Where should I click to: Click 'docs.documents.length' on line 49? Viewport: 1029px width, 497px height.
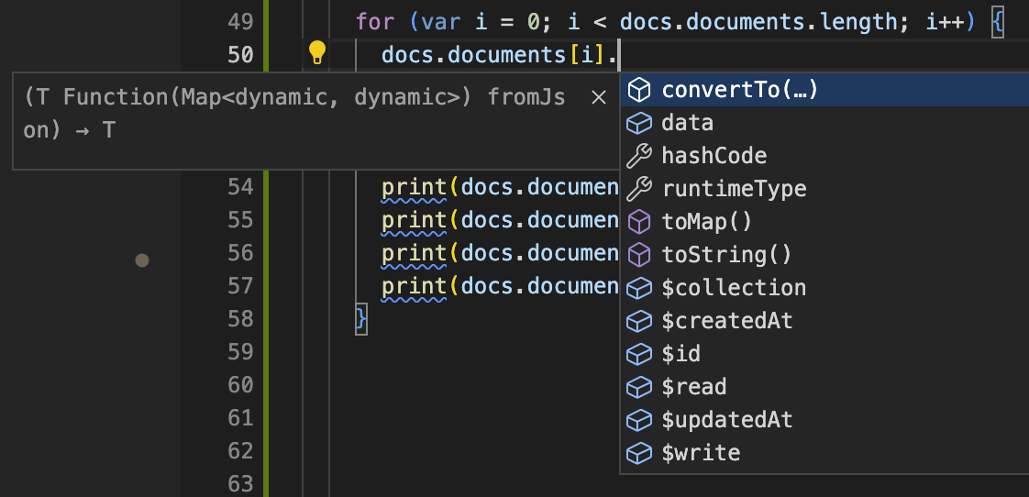pyautogui.click(x=759, y=22)
